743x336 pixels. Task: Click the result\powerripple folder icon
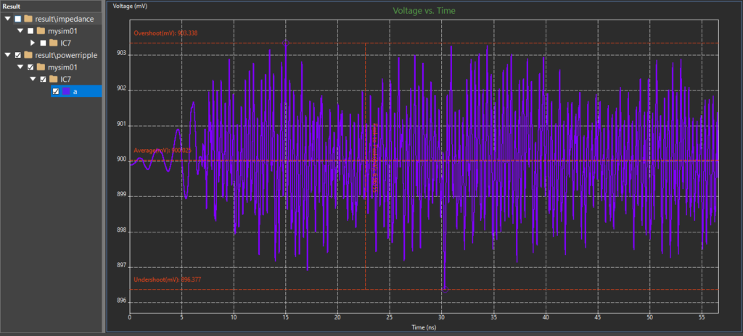click(28, 55)
